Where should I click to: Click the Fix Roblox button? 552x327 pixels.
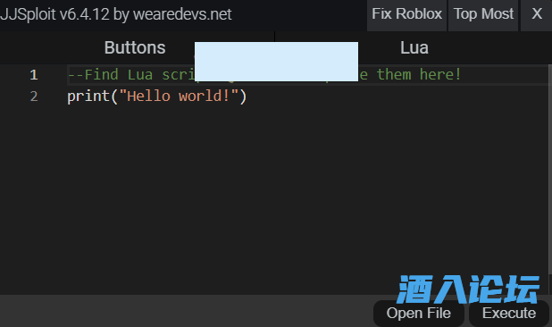click(x=406, y=15)
